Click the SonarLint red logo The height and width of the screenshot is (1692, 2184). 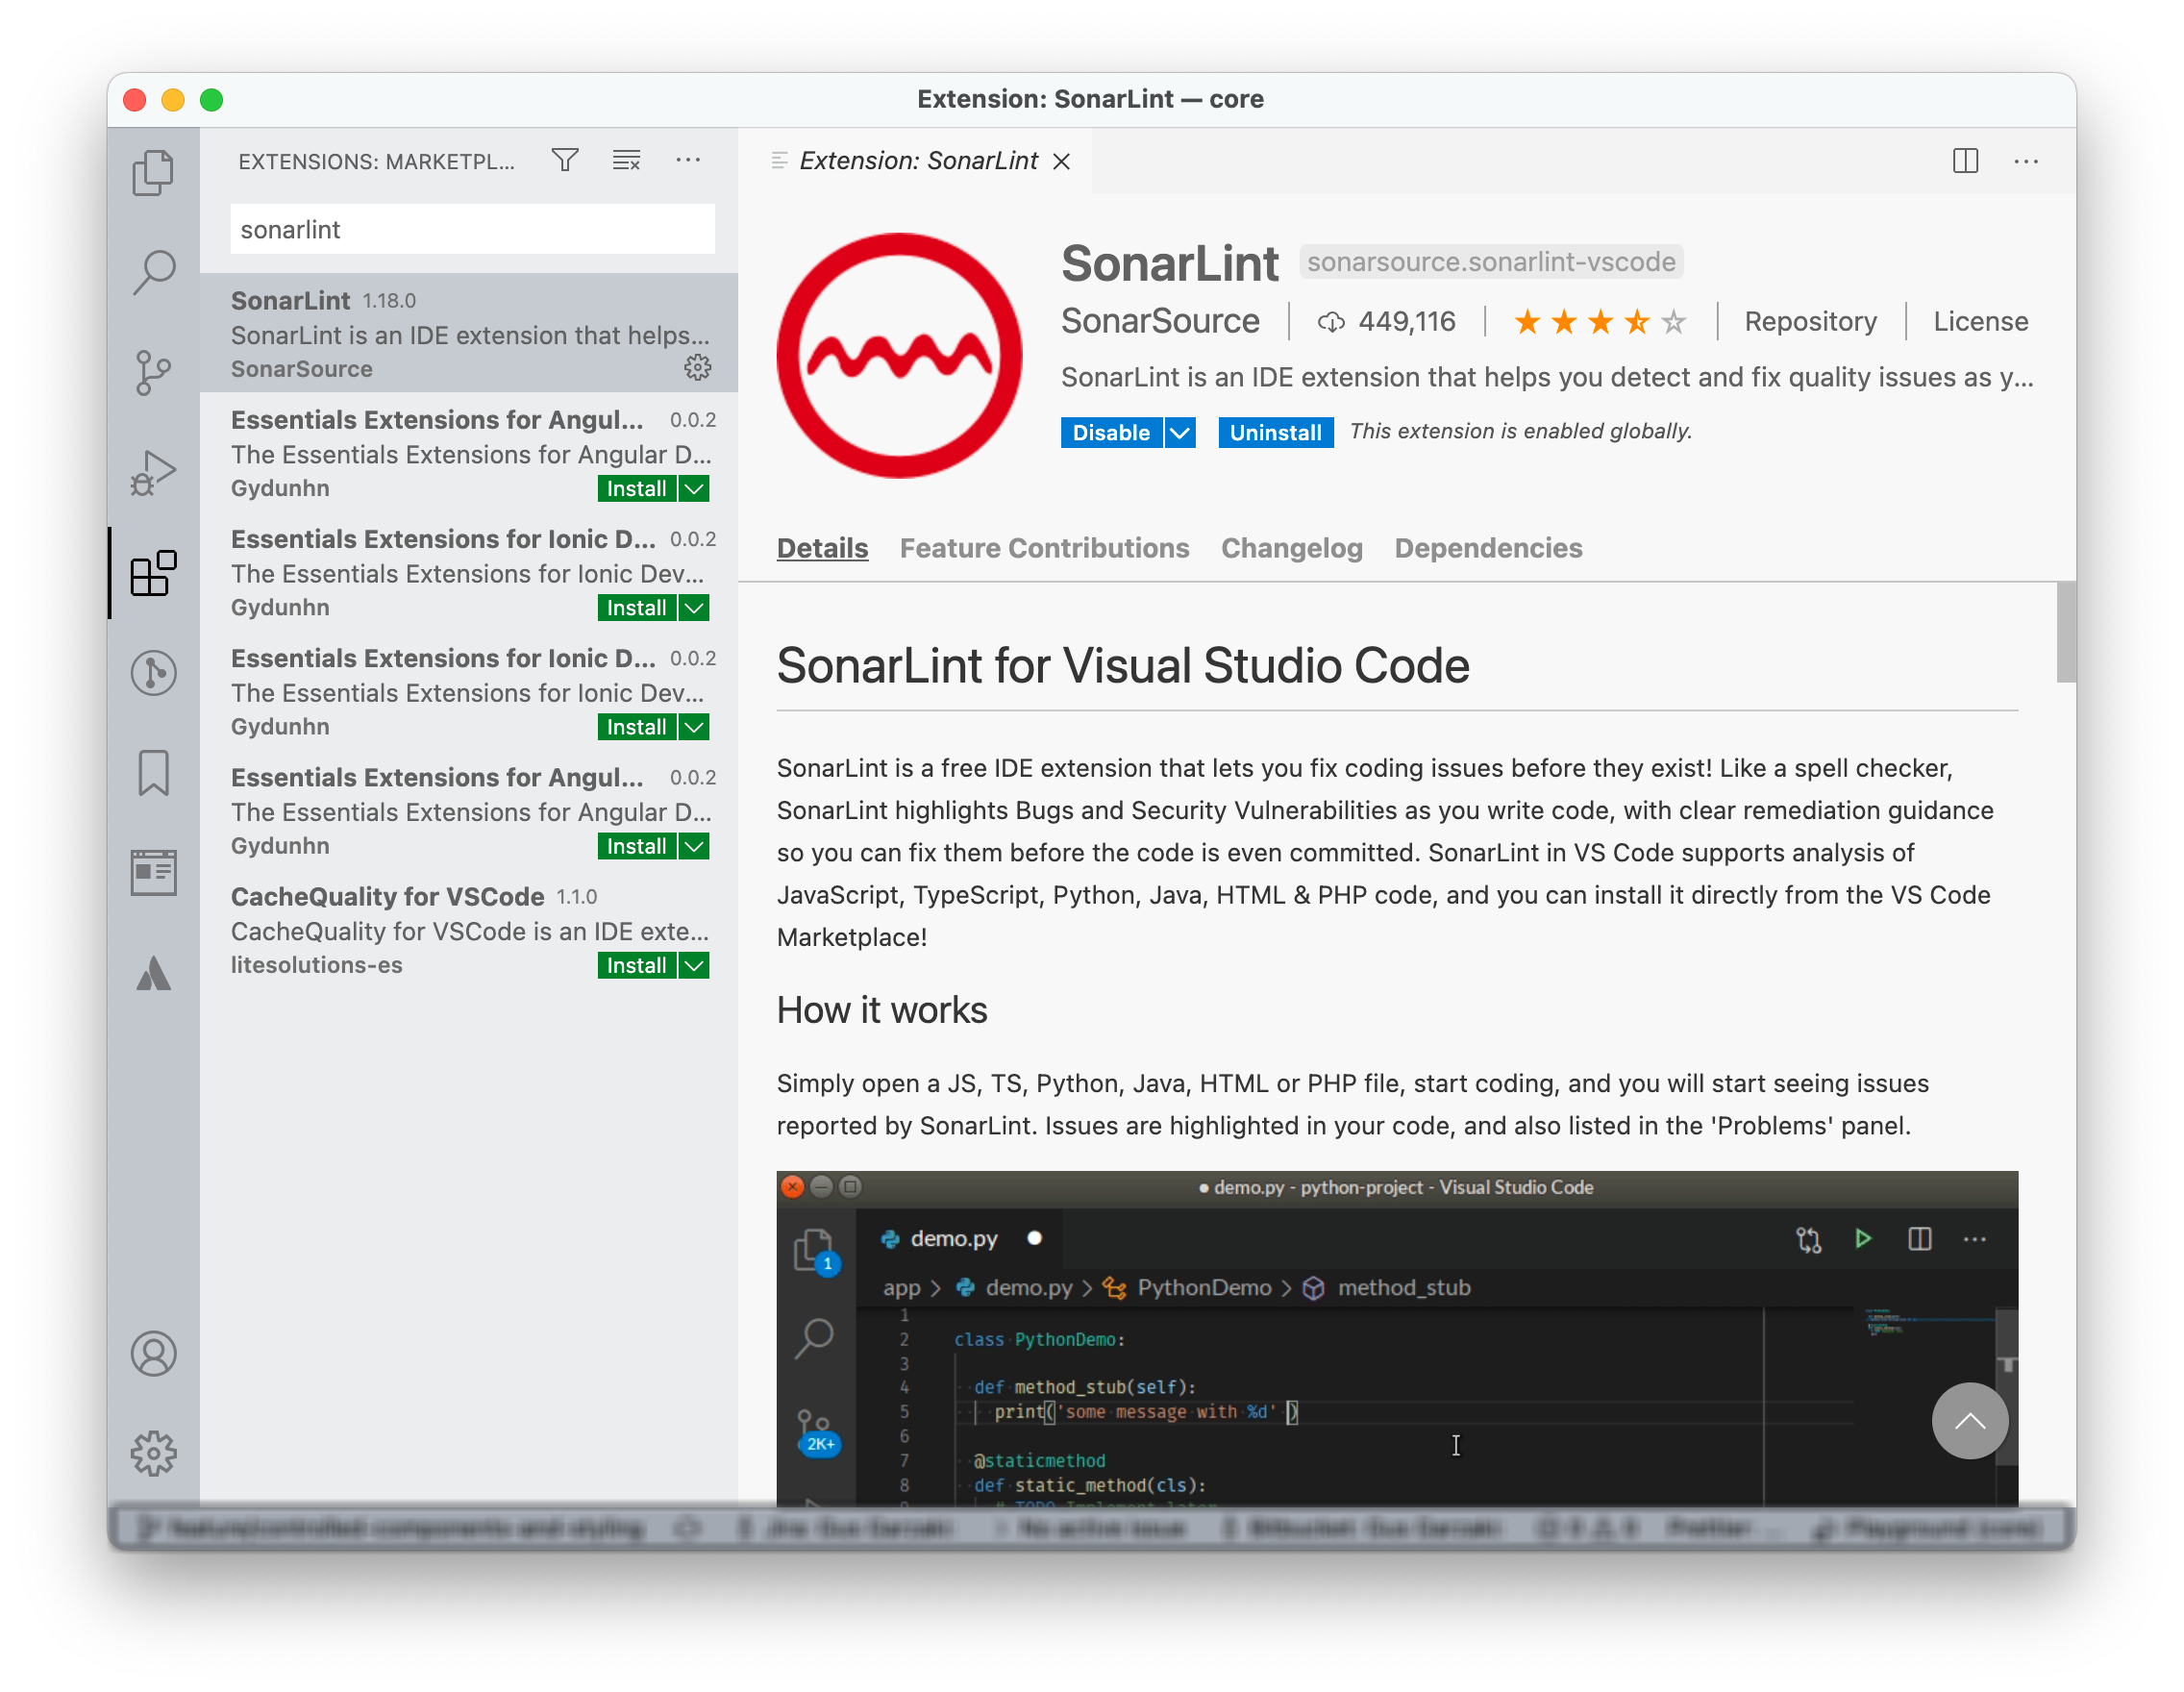point(899,355)
